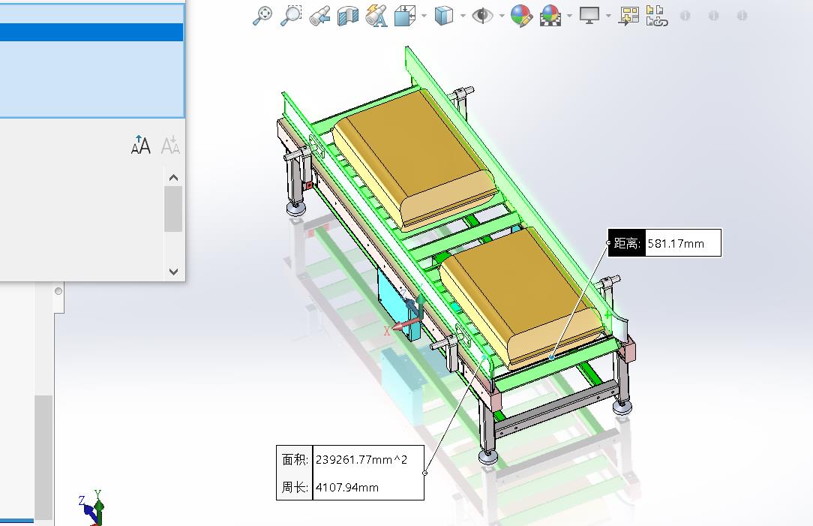Click the Zoom to Fit icon

262,16
